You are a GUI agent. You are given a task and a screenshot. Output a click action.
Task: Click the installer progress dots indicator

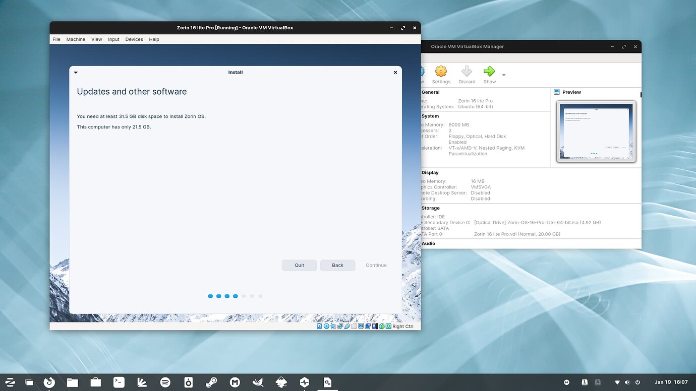(x=235, y=296)
